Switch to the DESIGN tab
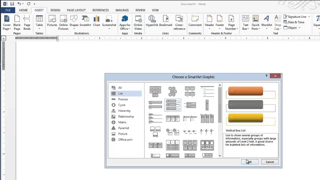Screen dimensions: 320x180 [55, 10]
